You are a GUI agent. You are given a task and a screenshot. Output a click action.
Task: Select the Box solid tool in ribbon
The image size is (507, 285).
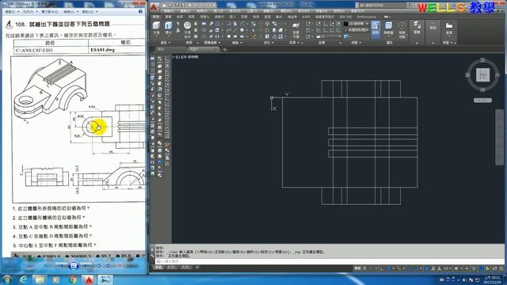tap(156, 28)
